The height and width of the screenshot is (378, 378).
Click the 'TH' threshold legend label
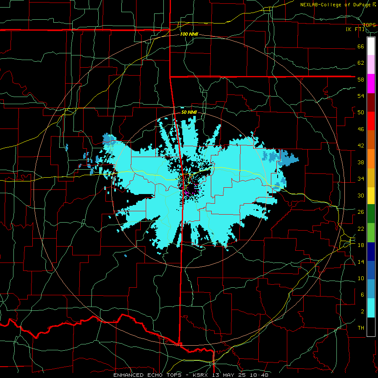[x=361, y=328]
